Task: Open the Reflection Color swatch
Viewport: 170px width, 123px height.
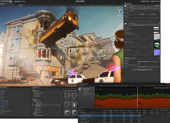Action: click(x=156, y=33)
